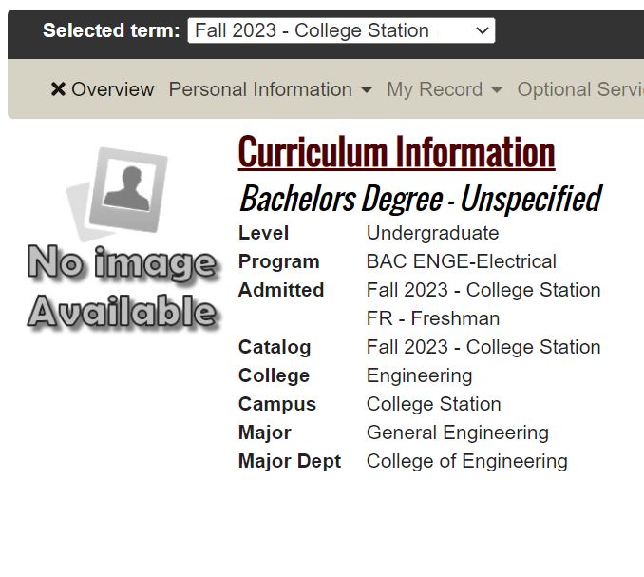Open the Selected term dropdown
644x577 pixels.
(340, 30)
